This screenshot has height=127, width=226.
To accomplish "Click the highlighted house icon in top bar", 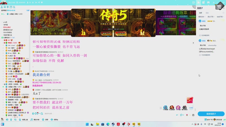I will pyautogui.click(x=199, y=2).
